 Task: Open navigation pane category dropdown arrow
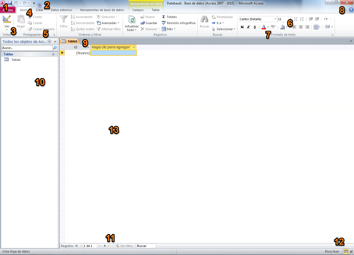(49, 41)
